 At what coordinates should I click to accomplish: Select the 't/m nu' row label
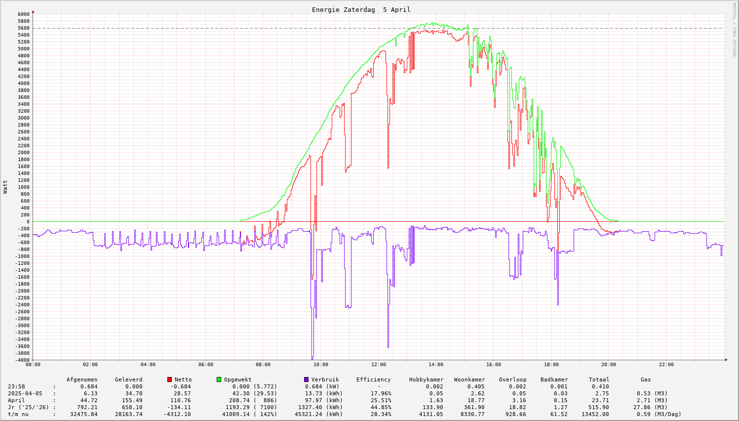pyautogui.click(x=18, y=414)
